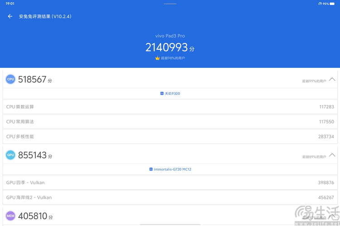Viewport: 340px width, 226px height.
Task: Tap the 超越89%的用户 label in the GPU section
Action: point(314,156)
